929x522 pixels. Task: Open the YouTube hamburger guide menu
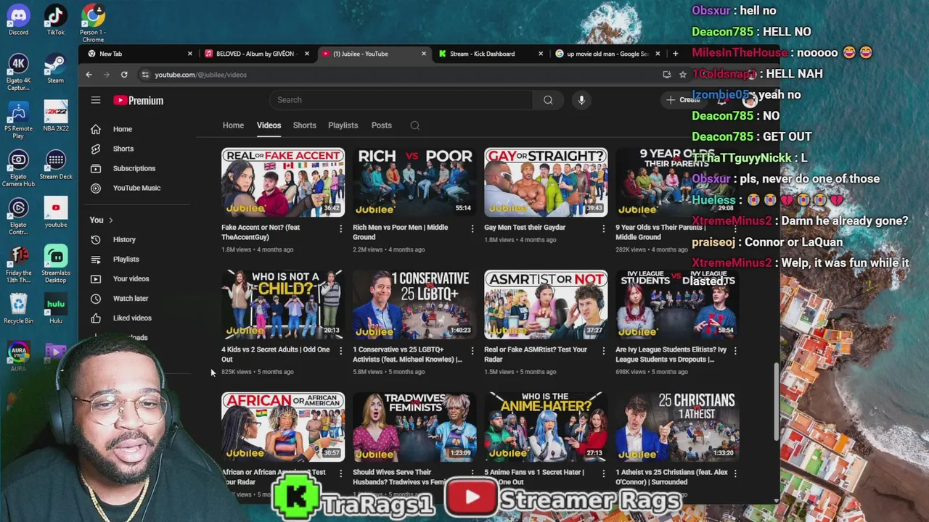95,100
